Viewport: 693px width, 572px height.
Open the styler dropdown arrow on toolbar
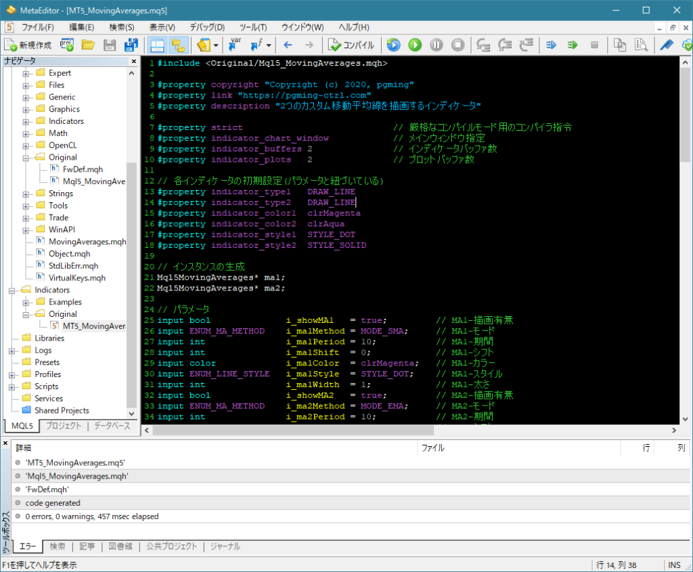tap(215, 46)
